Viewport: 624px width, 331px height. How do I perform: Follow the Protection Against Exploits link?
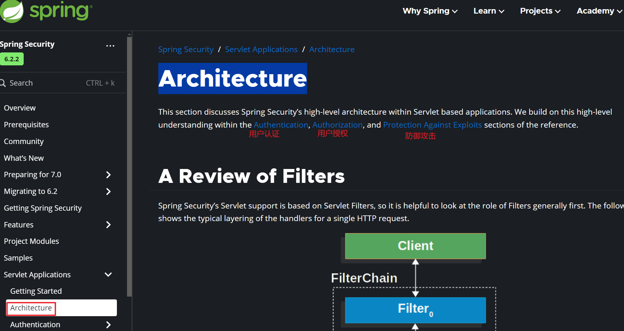[x=433, y=125]
